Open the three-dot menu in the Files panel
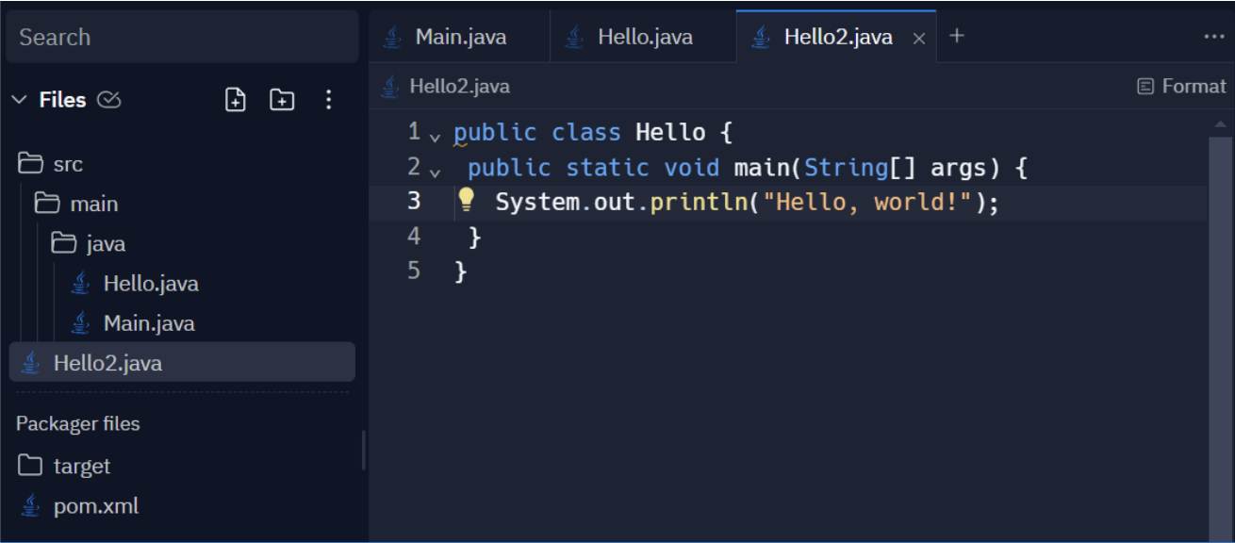1235x543 pixels. point(327,100)
